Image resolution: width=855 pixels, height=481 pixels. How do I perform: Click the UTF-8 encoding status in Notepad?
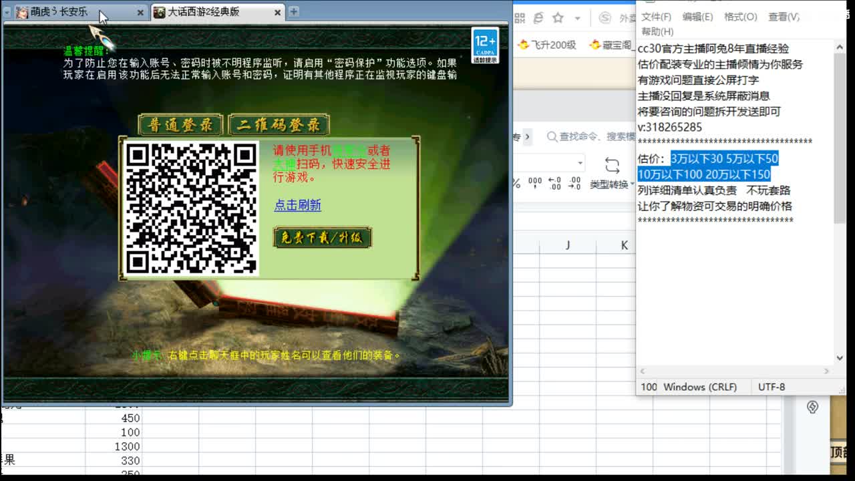click(772, 387)
